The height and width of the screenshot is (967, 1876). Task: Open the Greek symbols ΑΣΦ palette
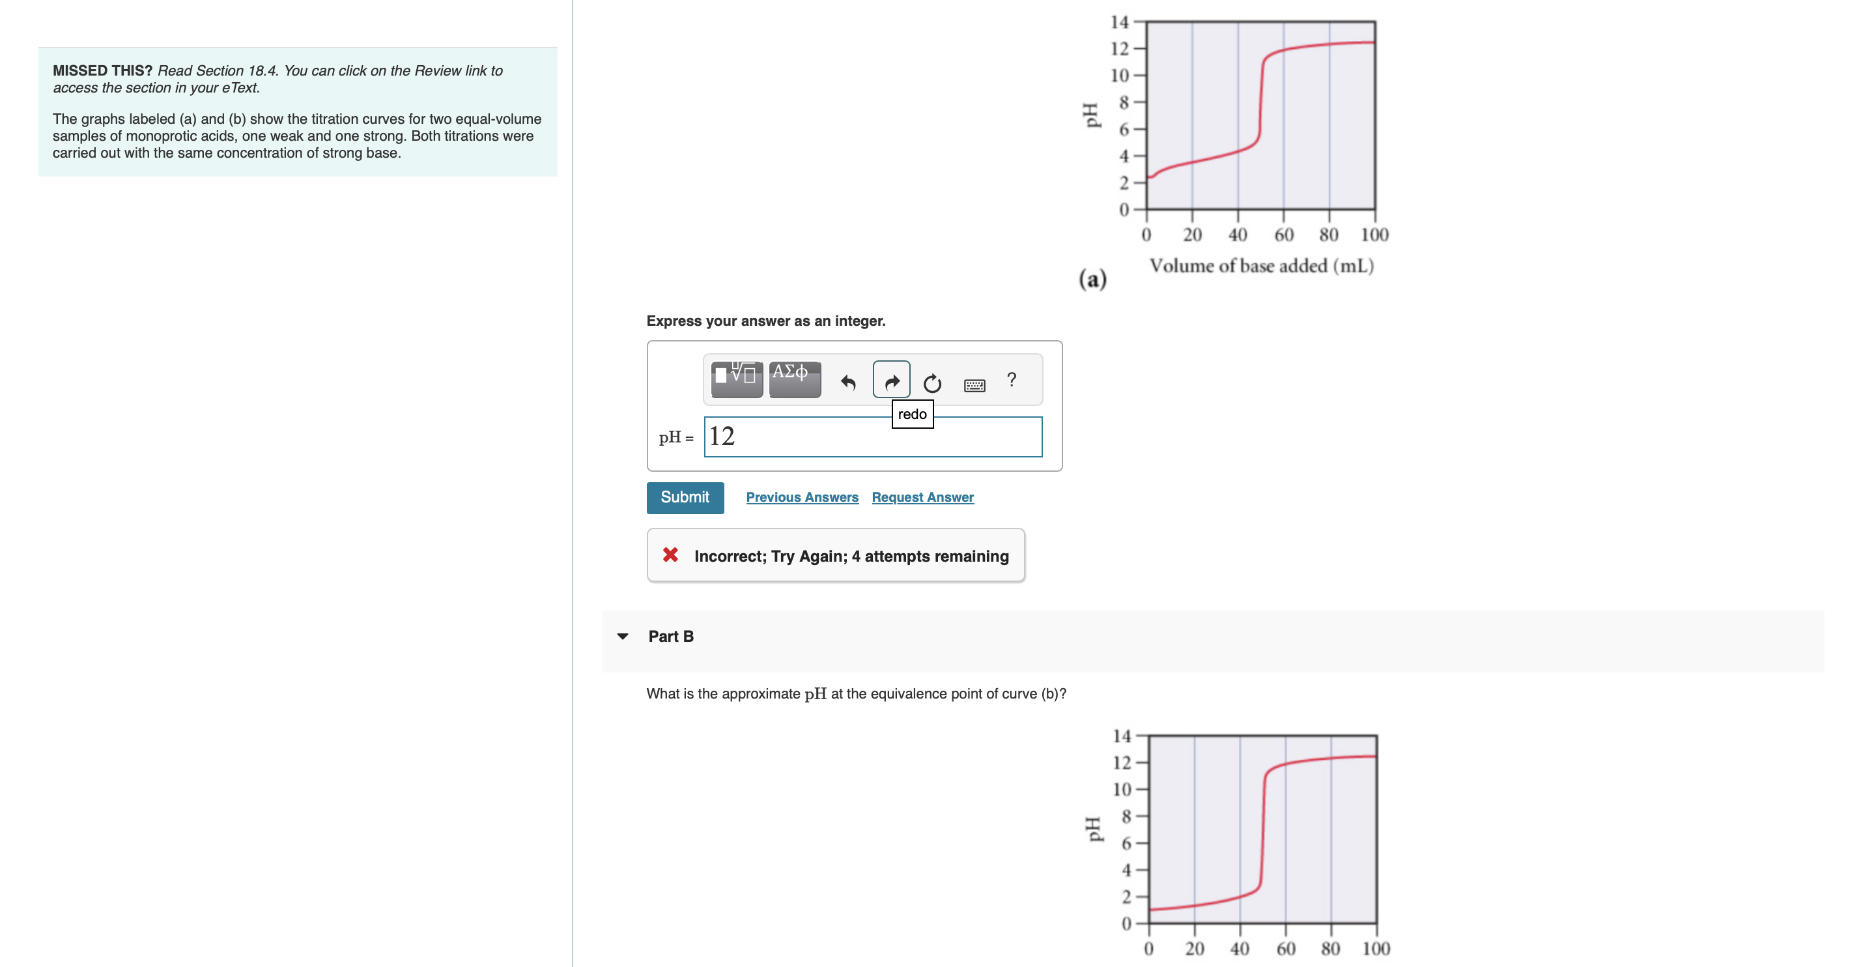point(793,380)
